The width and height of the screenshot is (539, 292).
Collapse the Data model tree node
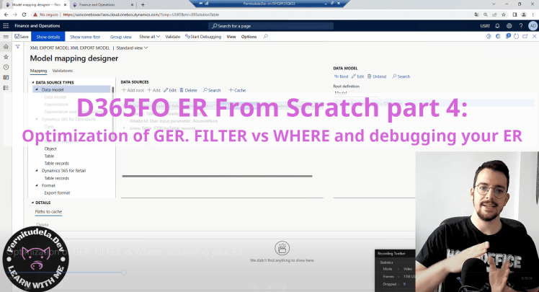point(37,90)
